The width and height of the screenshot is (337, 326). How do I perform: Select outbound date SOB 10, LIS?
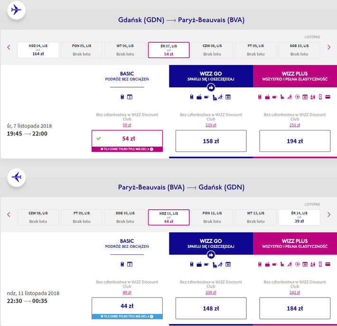coord(299,50)
